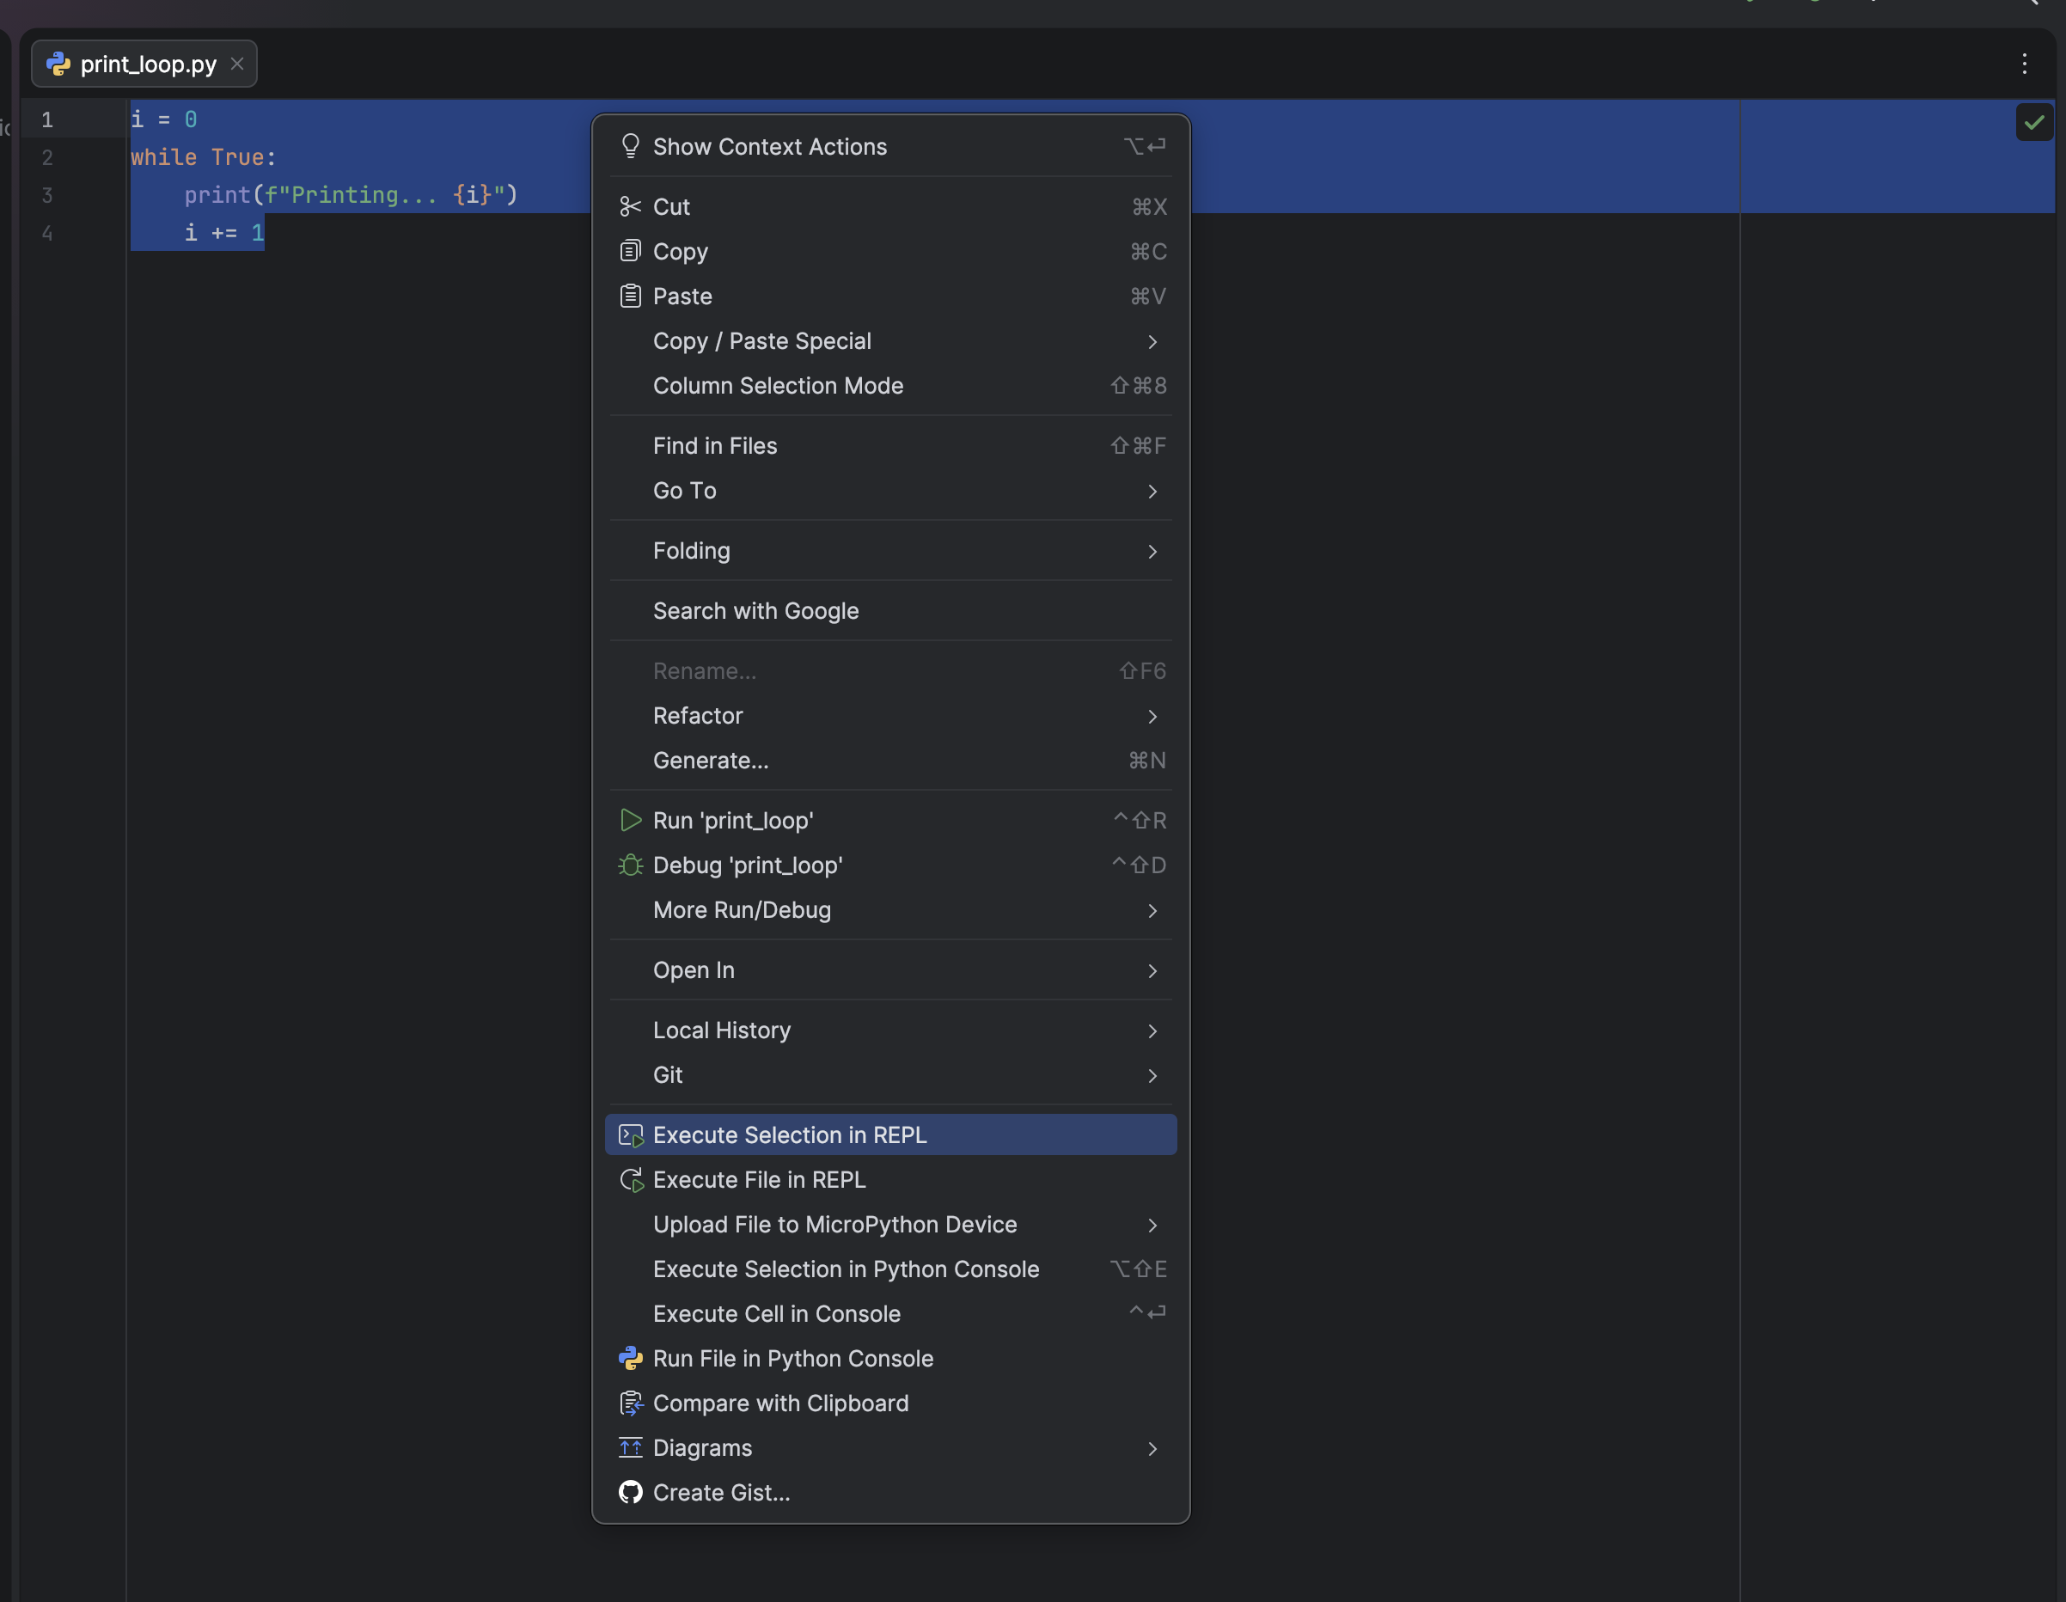This screenshot has height=1602, width=2066.
Task: Click the bug icon for Debug 'print_loop'
Action: (630, 865)
